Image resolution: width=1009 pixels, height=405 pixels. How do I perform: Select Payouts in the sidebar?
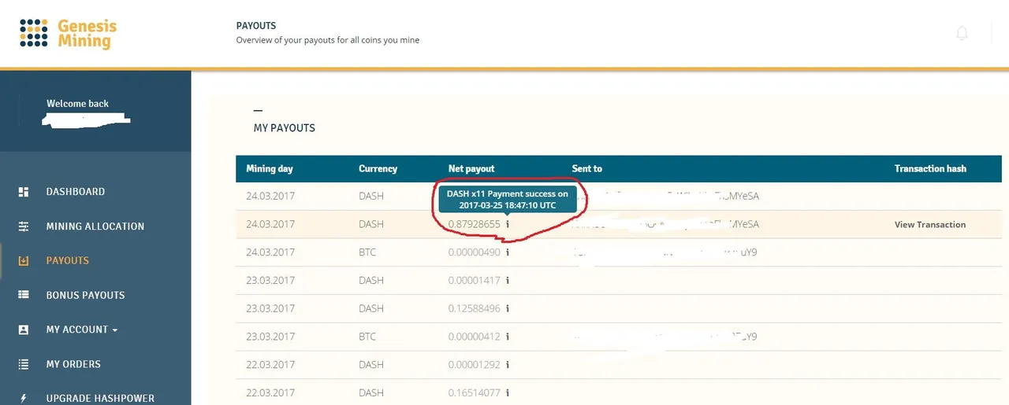(x=68, y=261)
